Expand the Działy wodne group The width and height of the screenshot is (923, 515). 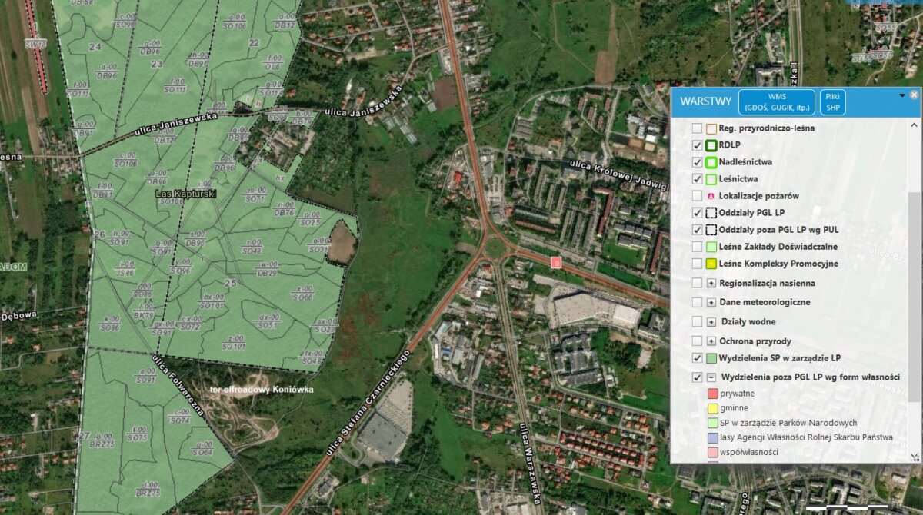pos(711,321)
